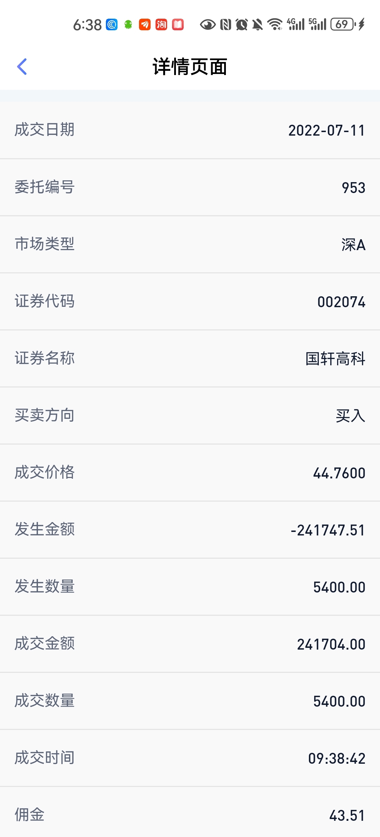Tap the 成交金额 241704.00 row

(x=190, y=644)
